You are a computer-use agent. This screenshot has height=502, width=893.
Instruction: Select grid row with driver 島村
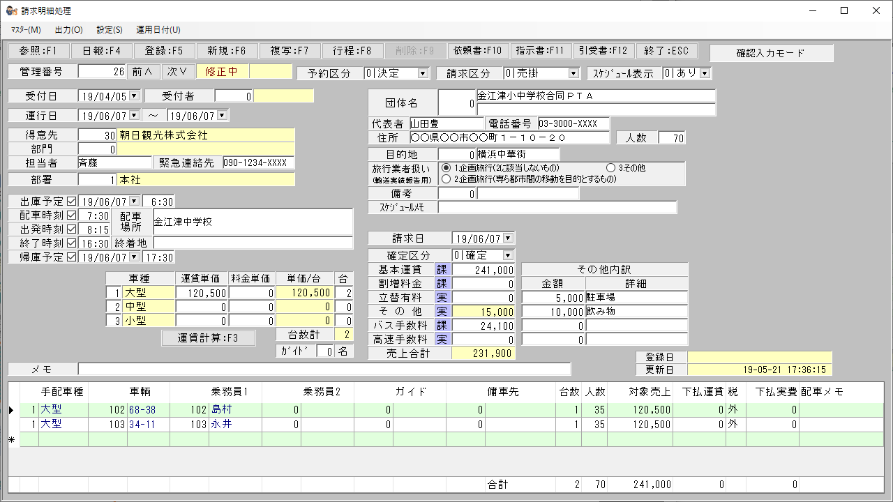coord(445,410)
